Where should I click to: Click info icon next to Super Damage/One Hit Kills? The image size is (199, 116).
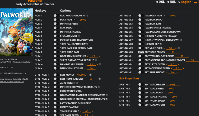96,60
